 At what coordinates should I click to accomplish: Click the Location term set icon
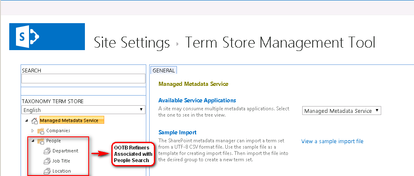point(47,171)
